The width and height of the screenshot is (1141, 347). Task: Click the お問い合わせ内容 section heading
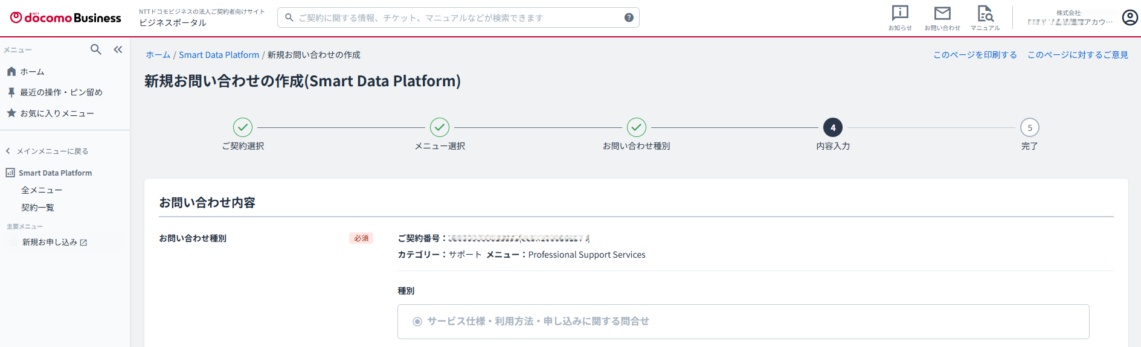(207, 203)
